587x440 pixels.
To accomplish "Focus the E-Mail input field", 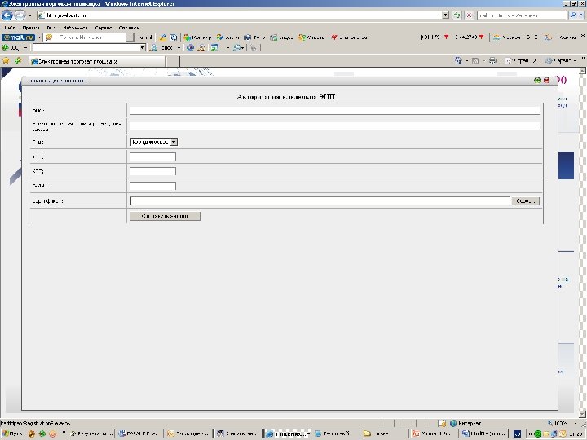I will [153, 186].
